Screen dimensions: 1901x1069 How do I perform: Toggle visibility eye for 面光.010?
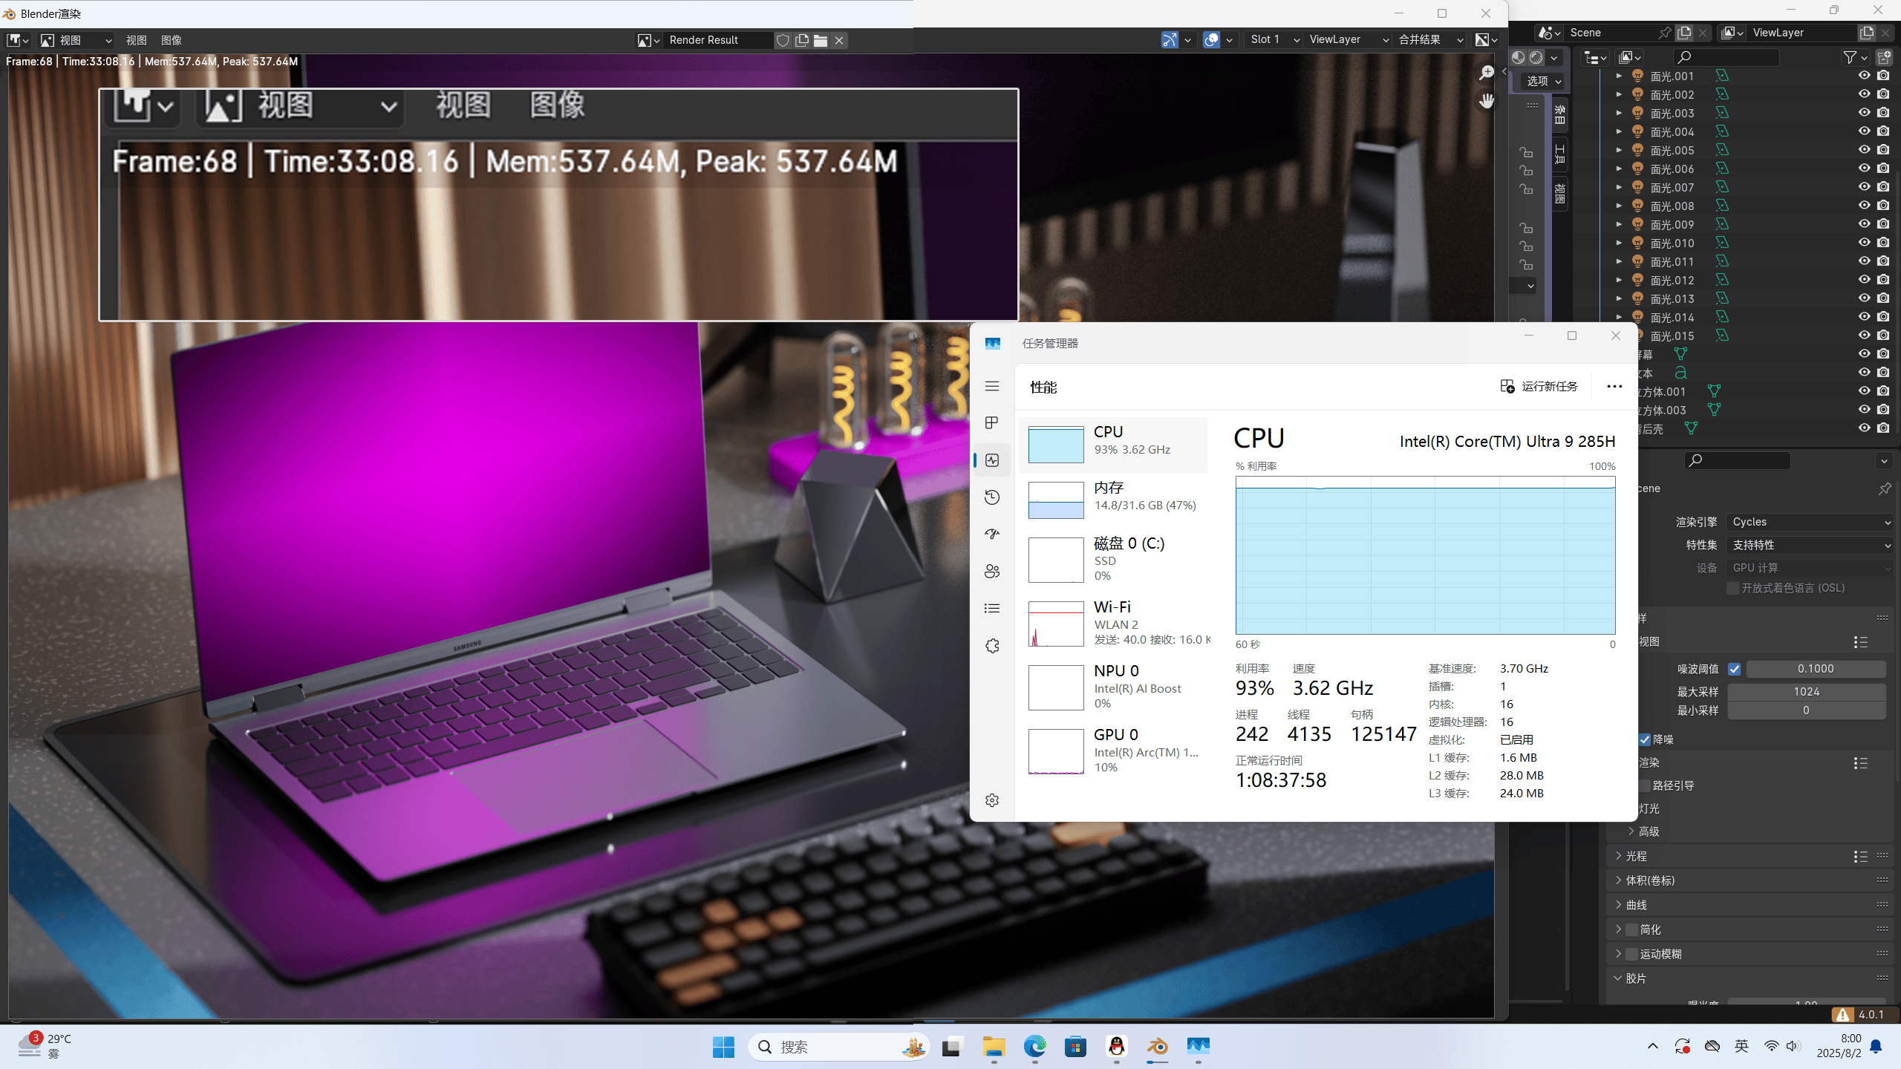click(1864, 243)
